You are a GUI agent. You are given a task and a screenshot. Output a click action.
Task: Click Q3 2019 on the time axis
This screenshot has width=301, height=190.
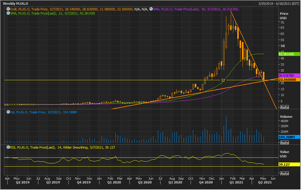(x=53, y=183)
